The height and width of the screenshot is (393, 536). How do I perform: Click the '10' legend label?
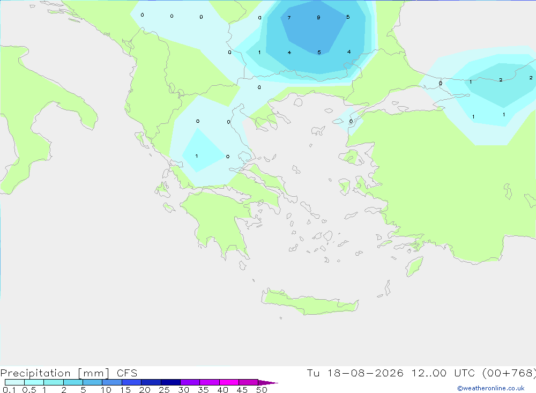[x=106, y=390]
